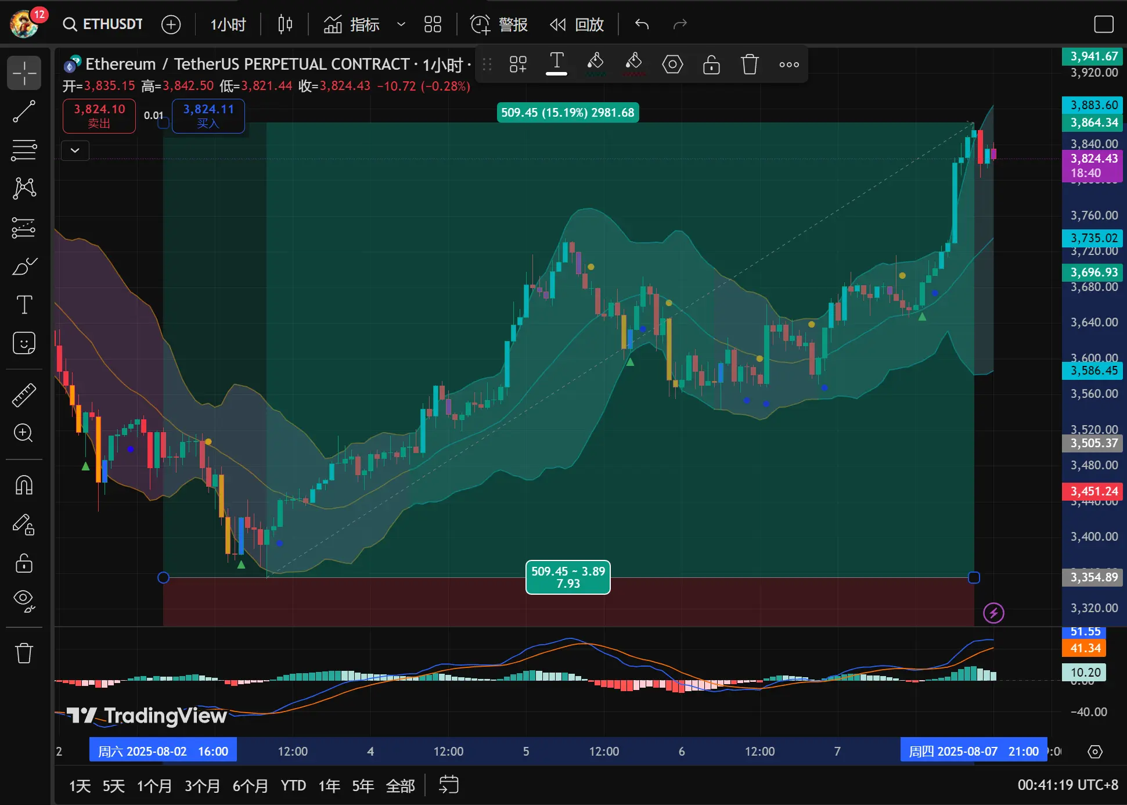
Task: Toggle magnet snap mode
Action: [24, 486]
